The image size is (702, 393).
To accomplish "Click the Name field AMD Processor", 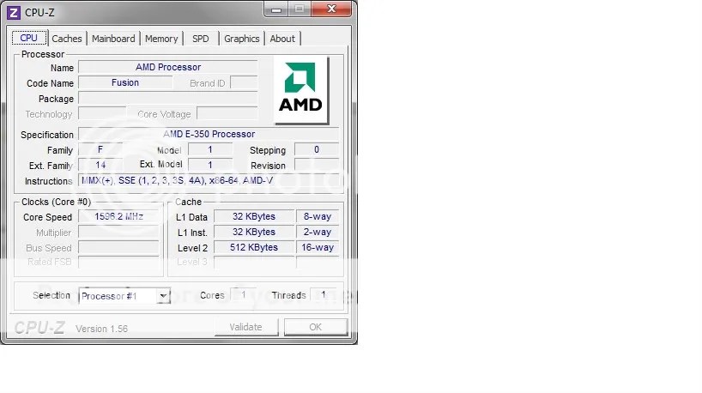I will pyautogui.click(x=168, y=67).
